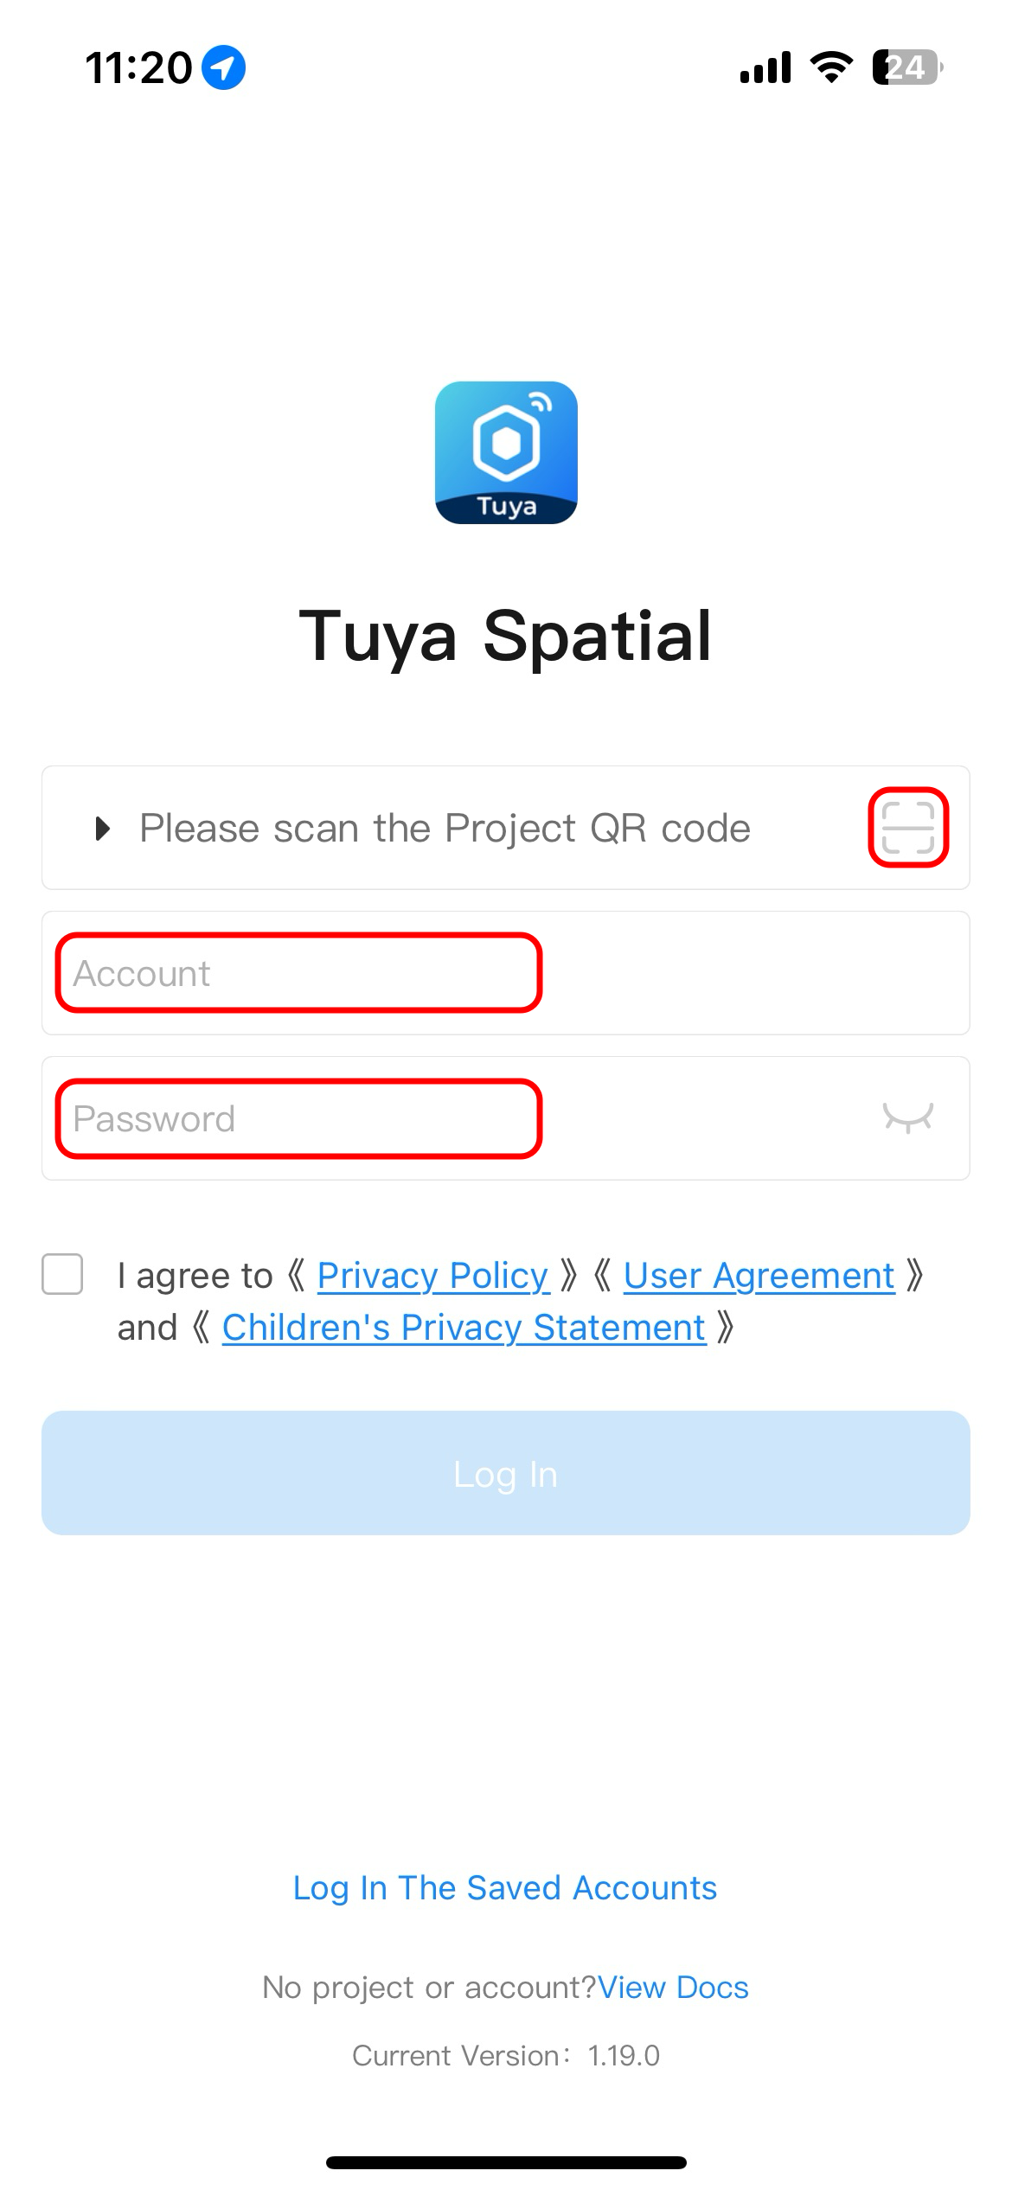
Task: Toggle password visibility eye icon
Action: [x=907, y=1117]
